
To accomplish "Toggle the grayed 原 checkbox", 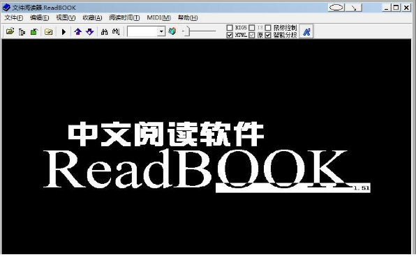I will 252,35.
